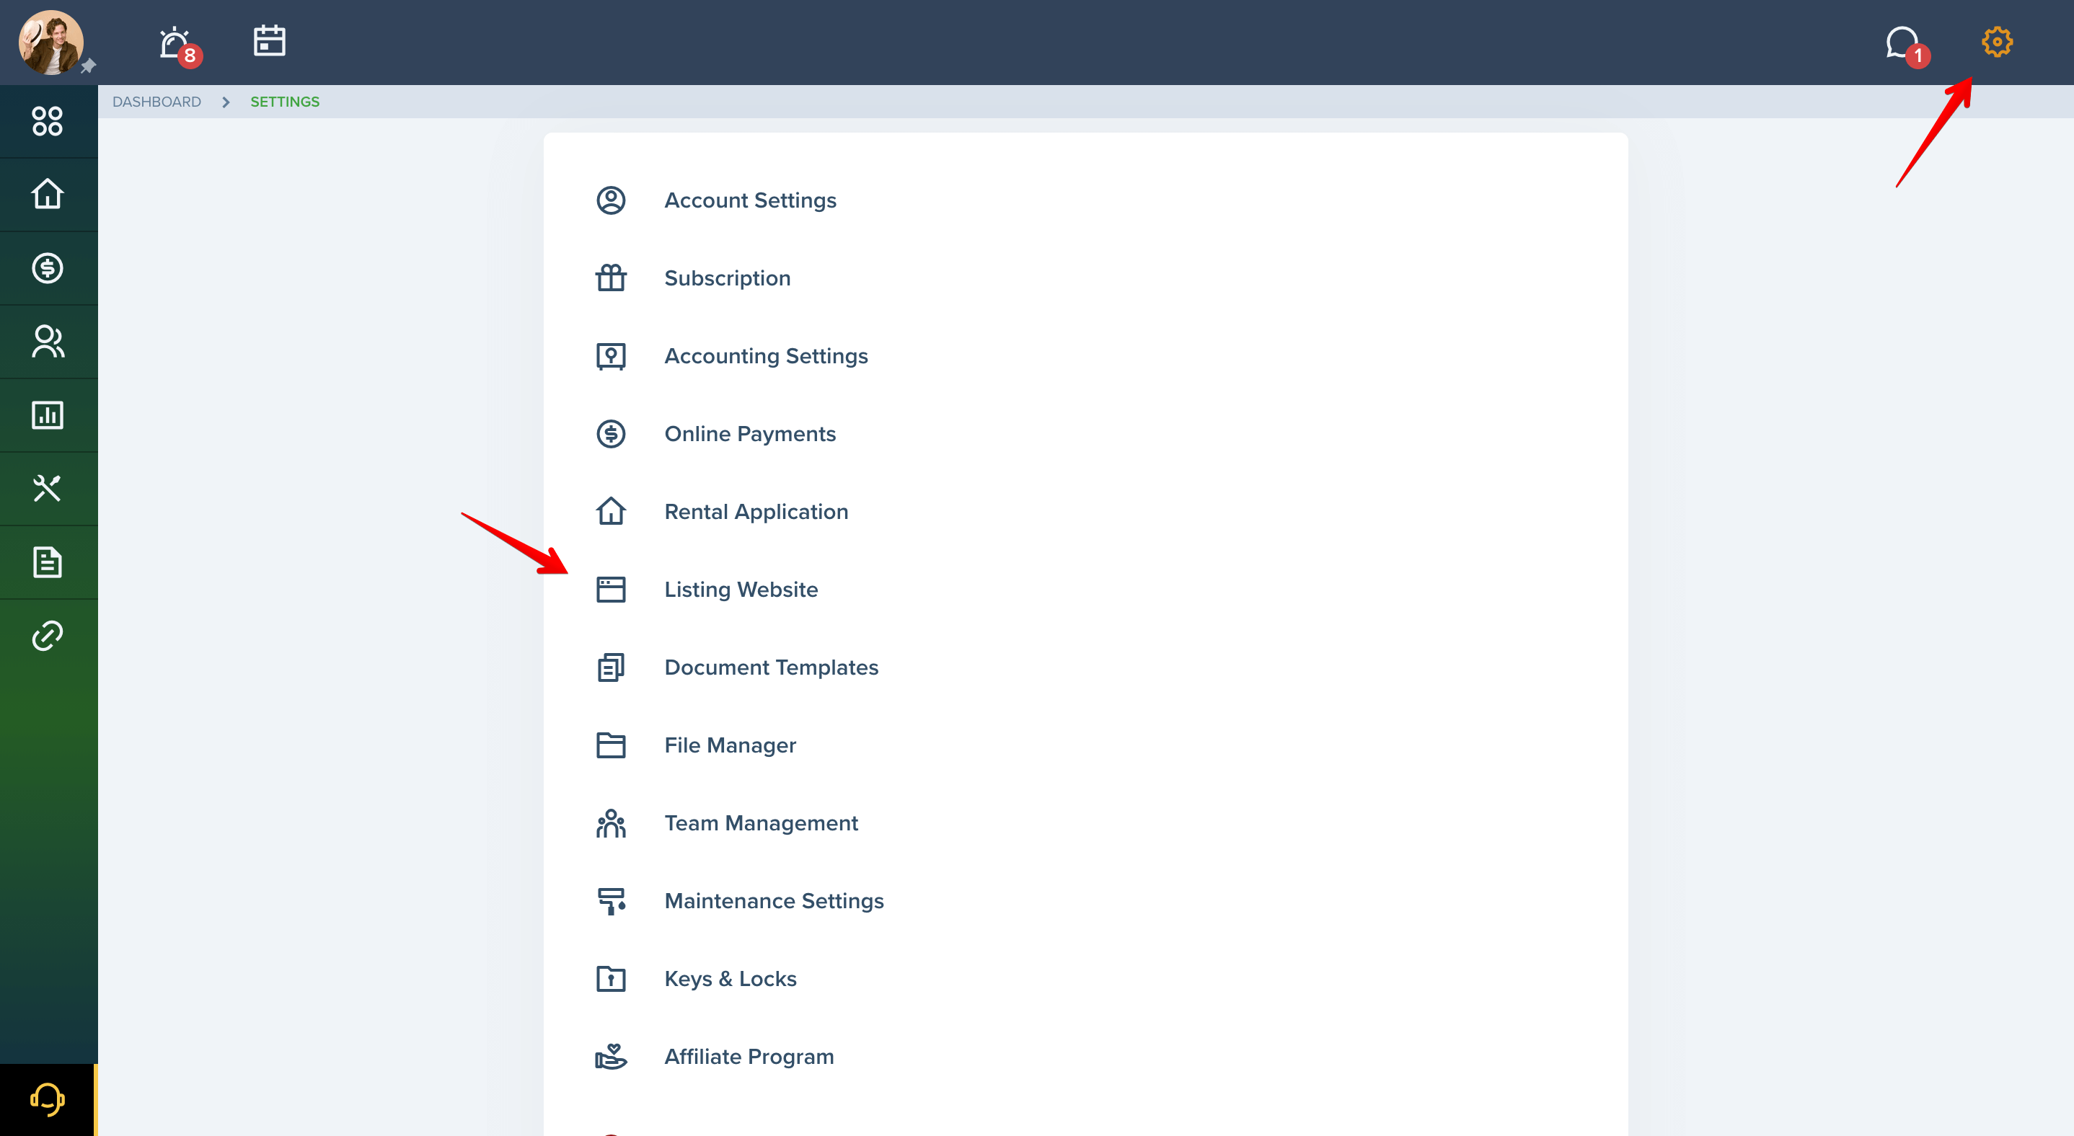Open the calendar icon in top bar
This screenshot has width=2074, height=1136.
[x=269, y=40]
